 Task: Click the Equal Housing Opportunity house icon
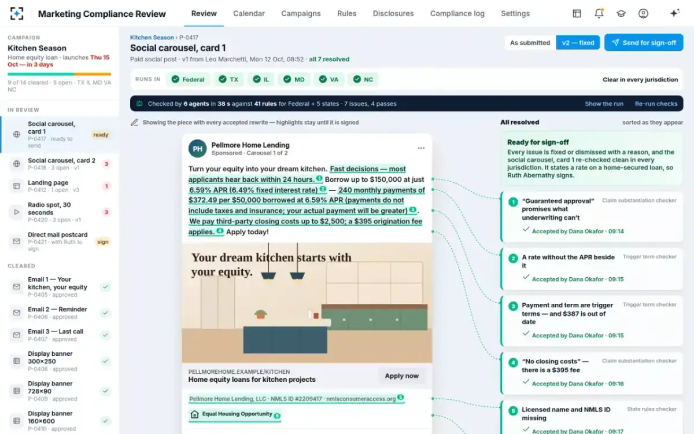click(x=195, y=414)
